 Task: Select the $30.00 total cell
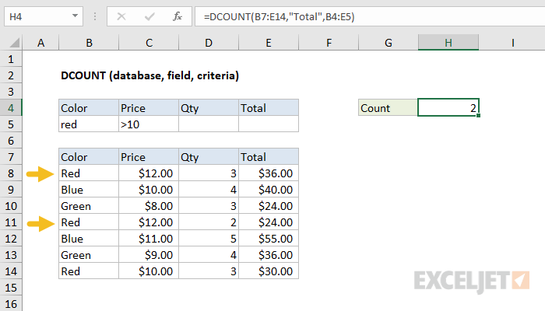coord(269,271)
